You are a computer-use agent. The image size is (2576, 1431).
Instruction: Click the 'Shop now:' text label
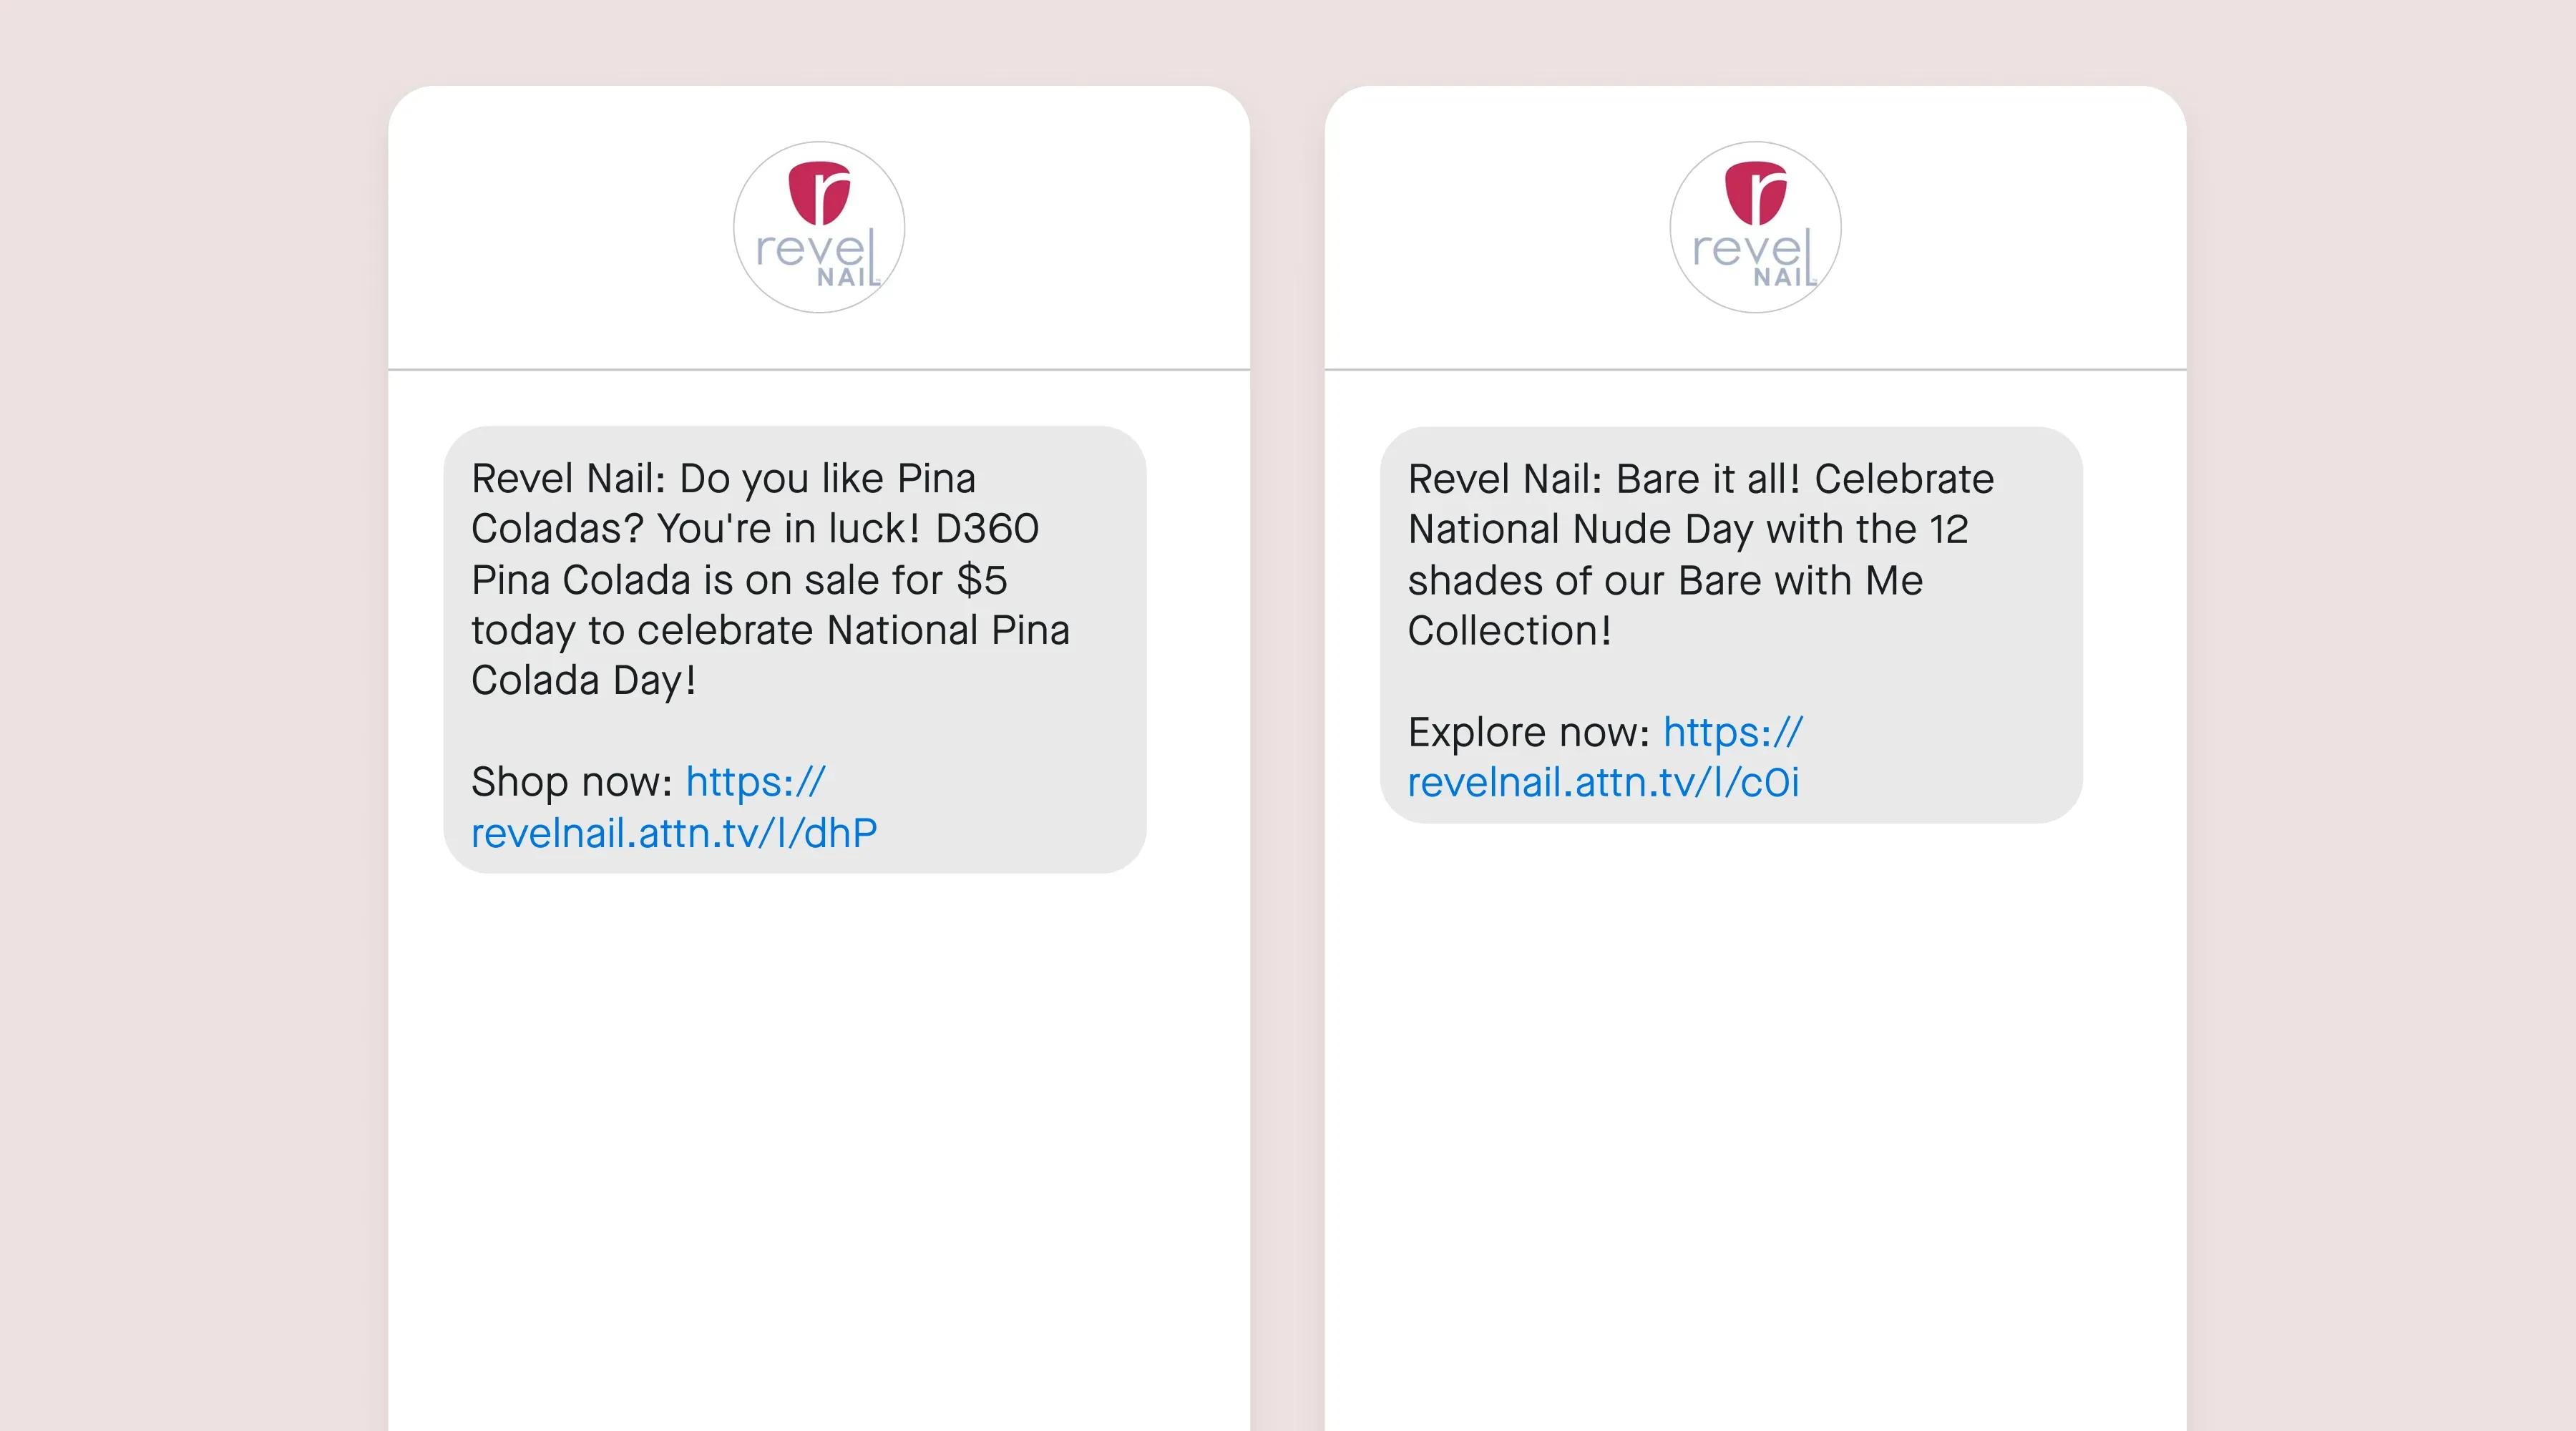pyautogui.click(x=572, y=782)
